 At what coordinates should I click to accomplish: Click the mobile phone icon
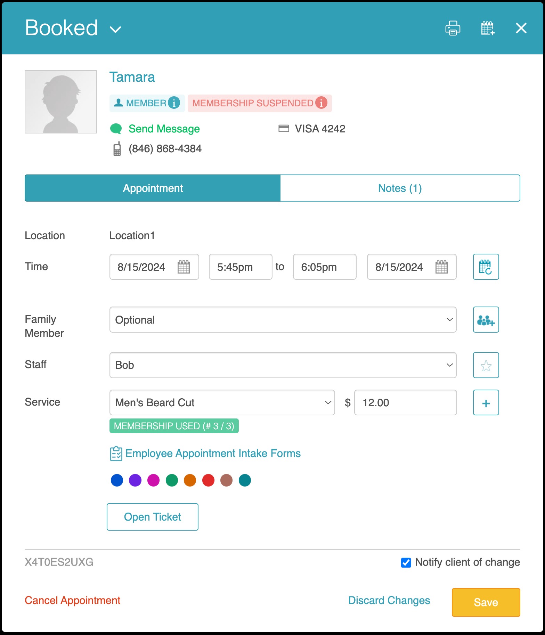pos(117,149)
